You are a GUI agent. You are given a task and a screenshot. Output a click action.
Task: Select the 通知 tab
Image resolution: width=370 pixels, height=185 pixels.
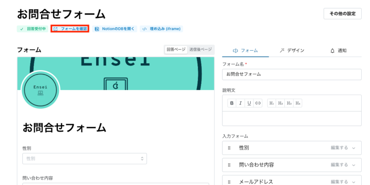[x=339, y=51]
